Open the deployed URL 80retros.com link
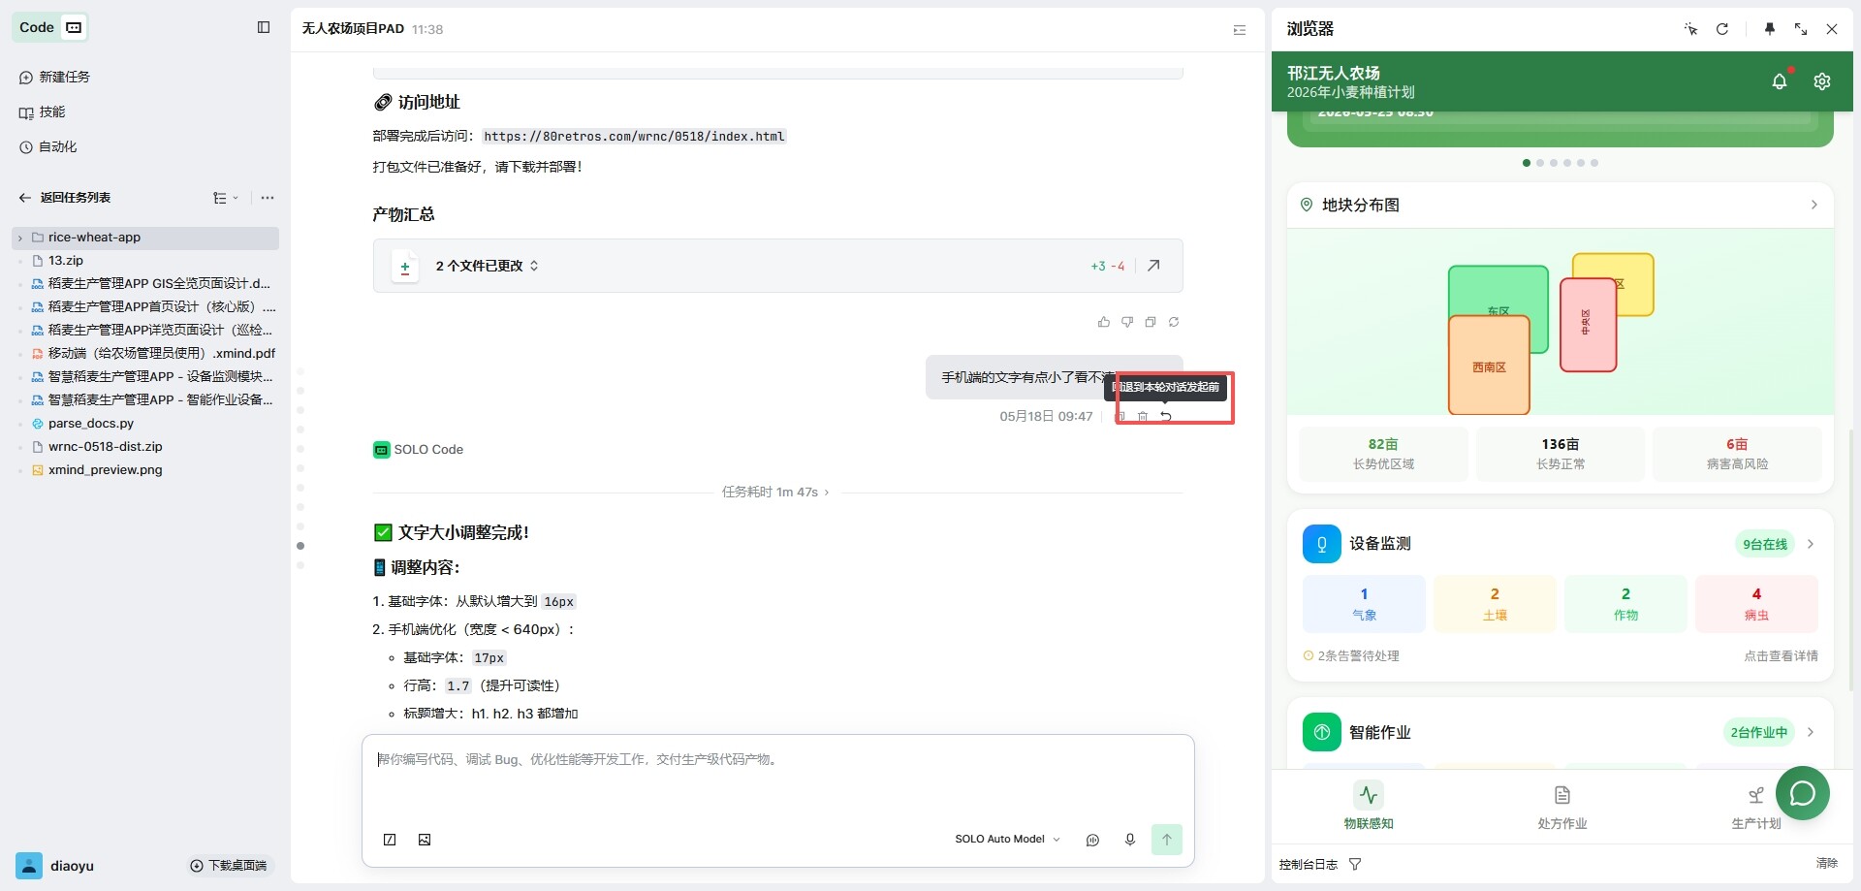Viewport: 1861px width, 891px height. coord(634,137)
